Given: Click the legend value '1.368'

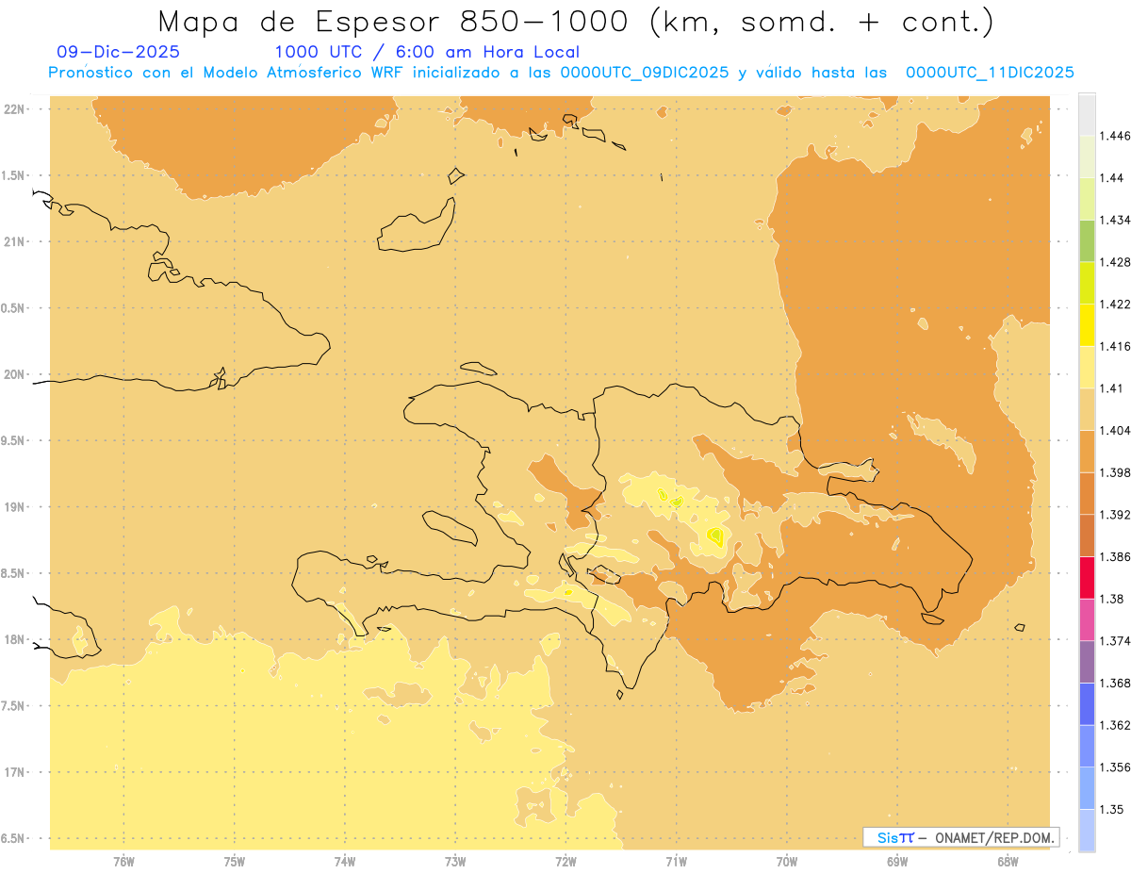Looking at the screenshot, I should 1116,683.
